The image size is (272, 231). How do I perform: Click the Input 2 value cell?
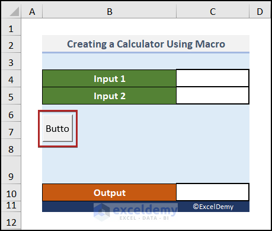(213, 96)
